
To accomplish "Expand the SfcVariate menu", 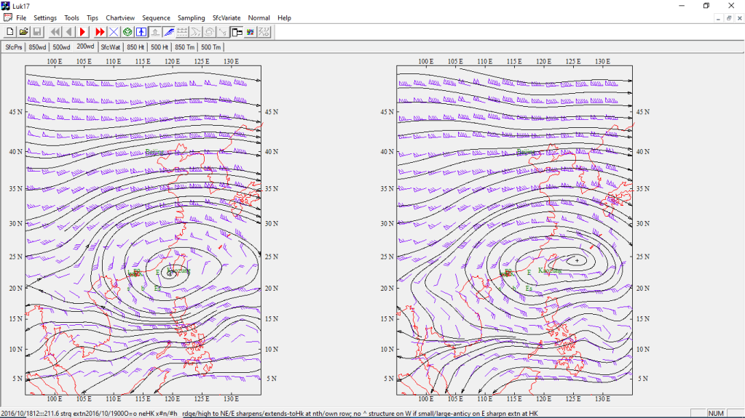I will (226, 17).
